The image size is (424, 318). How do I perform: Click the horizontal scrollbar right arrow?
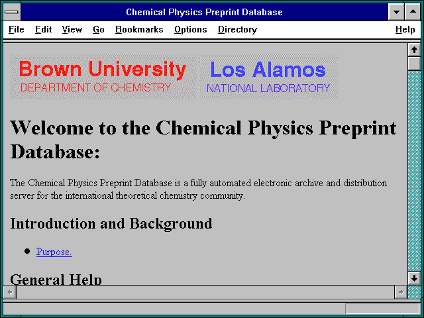[401, 292]
